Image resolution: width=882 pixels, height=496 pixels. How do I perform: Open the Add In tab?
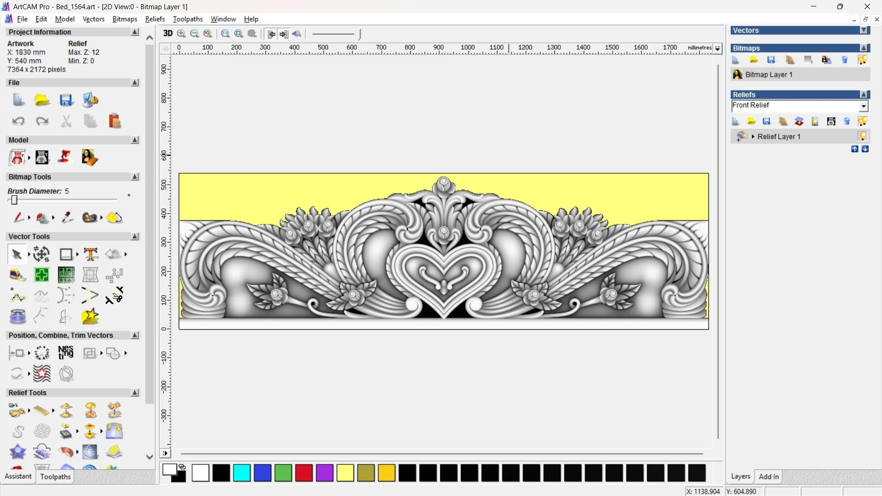(x=769, y=476)
